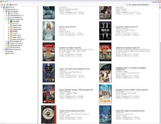
Task: Open the Дин Кунц Эшли Белл book cover
Action: pyautogui.click(x=49, y=31)
